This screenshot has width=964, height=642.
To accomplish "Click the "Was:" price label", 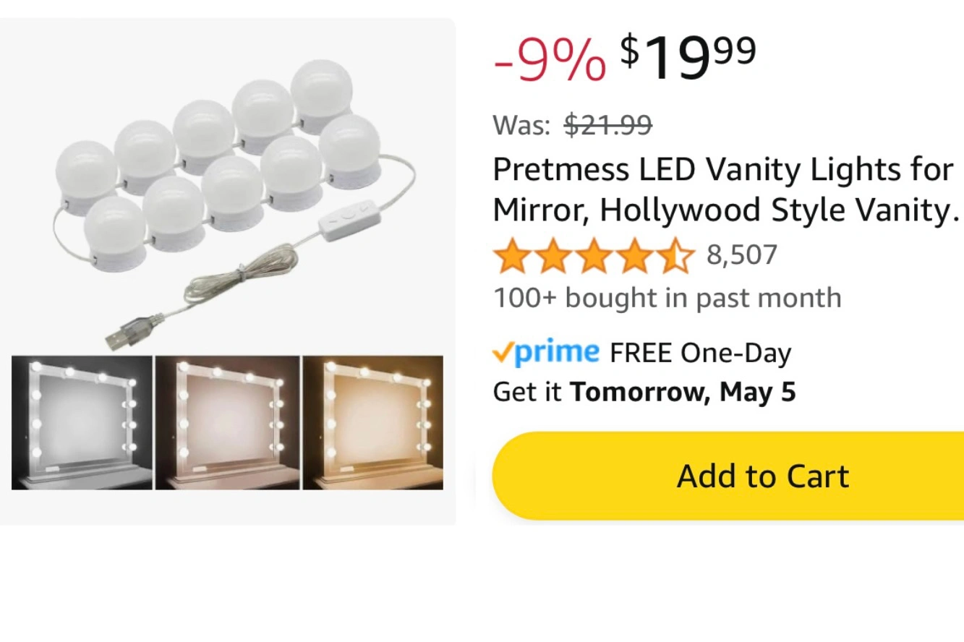I will 521,125.
